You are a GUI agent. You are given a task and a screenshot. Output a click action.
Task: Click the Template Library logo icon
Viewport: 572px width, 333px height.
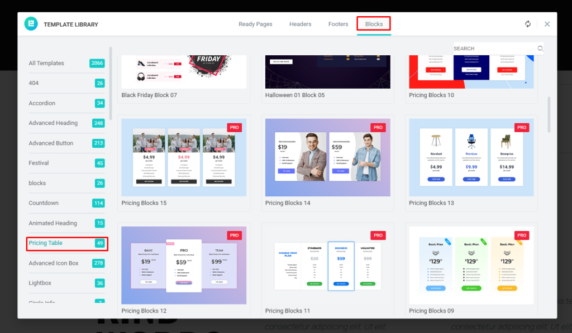31,23
